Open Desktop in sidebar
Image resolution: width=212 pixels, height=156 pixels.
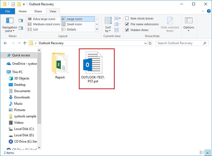pos(17,85)
